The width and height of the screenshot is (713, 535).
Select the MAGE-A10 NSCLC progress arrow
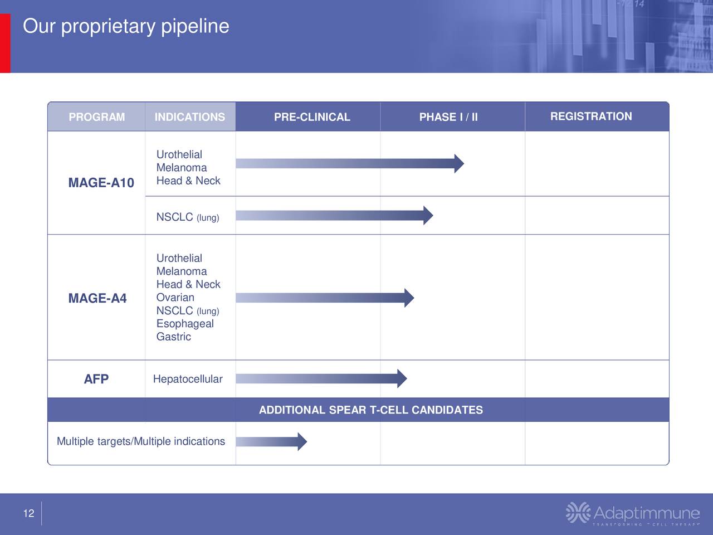point(334,215)
